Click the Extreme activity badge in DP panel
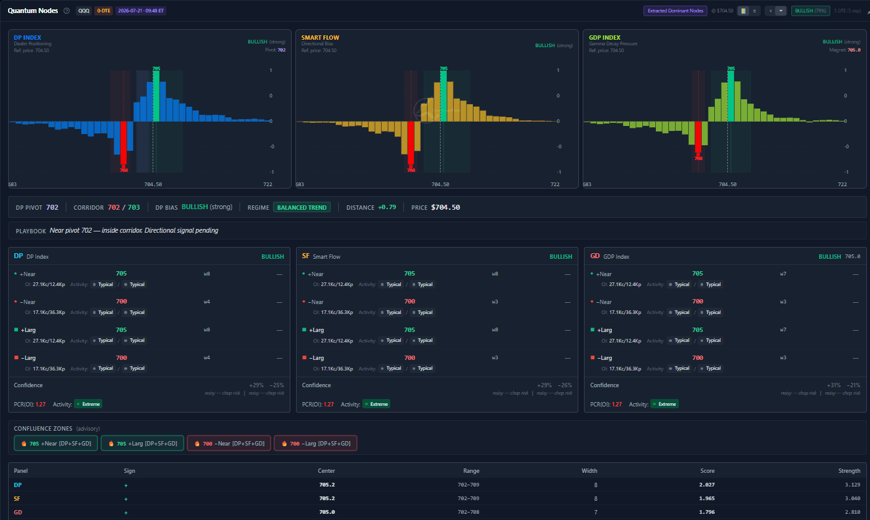This screenshot has width=870, height=520. [x=88, y=404]
